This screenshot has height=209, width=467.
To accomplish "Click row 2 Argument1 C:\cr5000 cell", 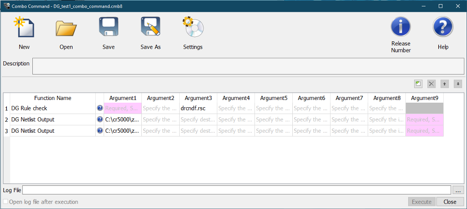I will (123, 119).
